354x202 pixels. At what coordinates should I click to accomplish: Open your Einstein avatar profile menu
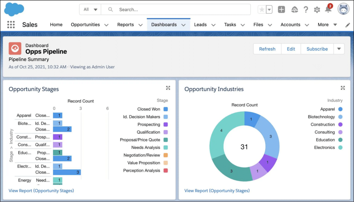343,9
